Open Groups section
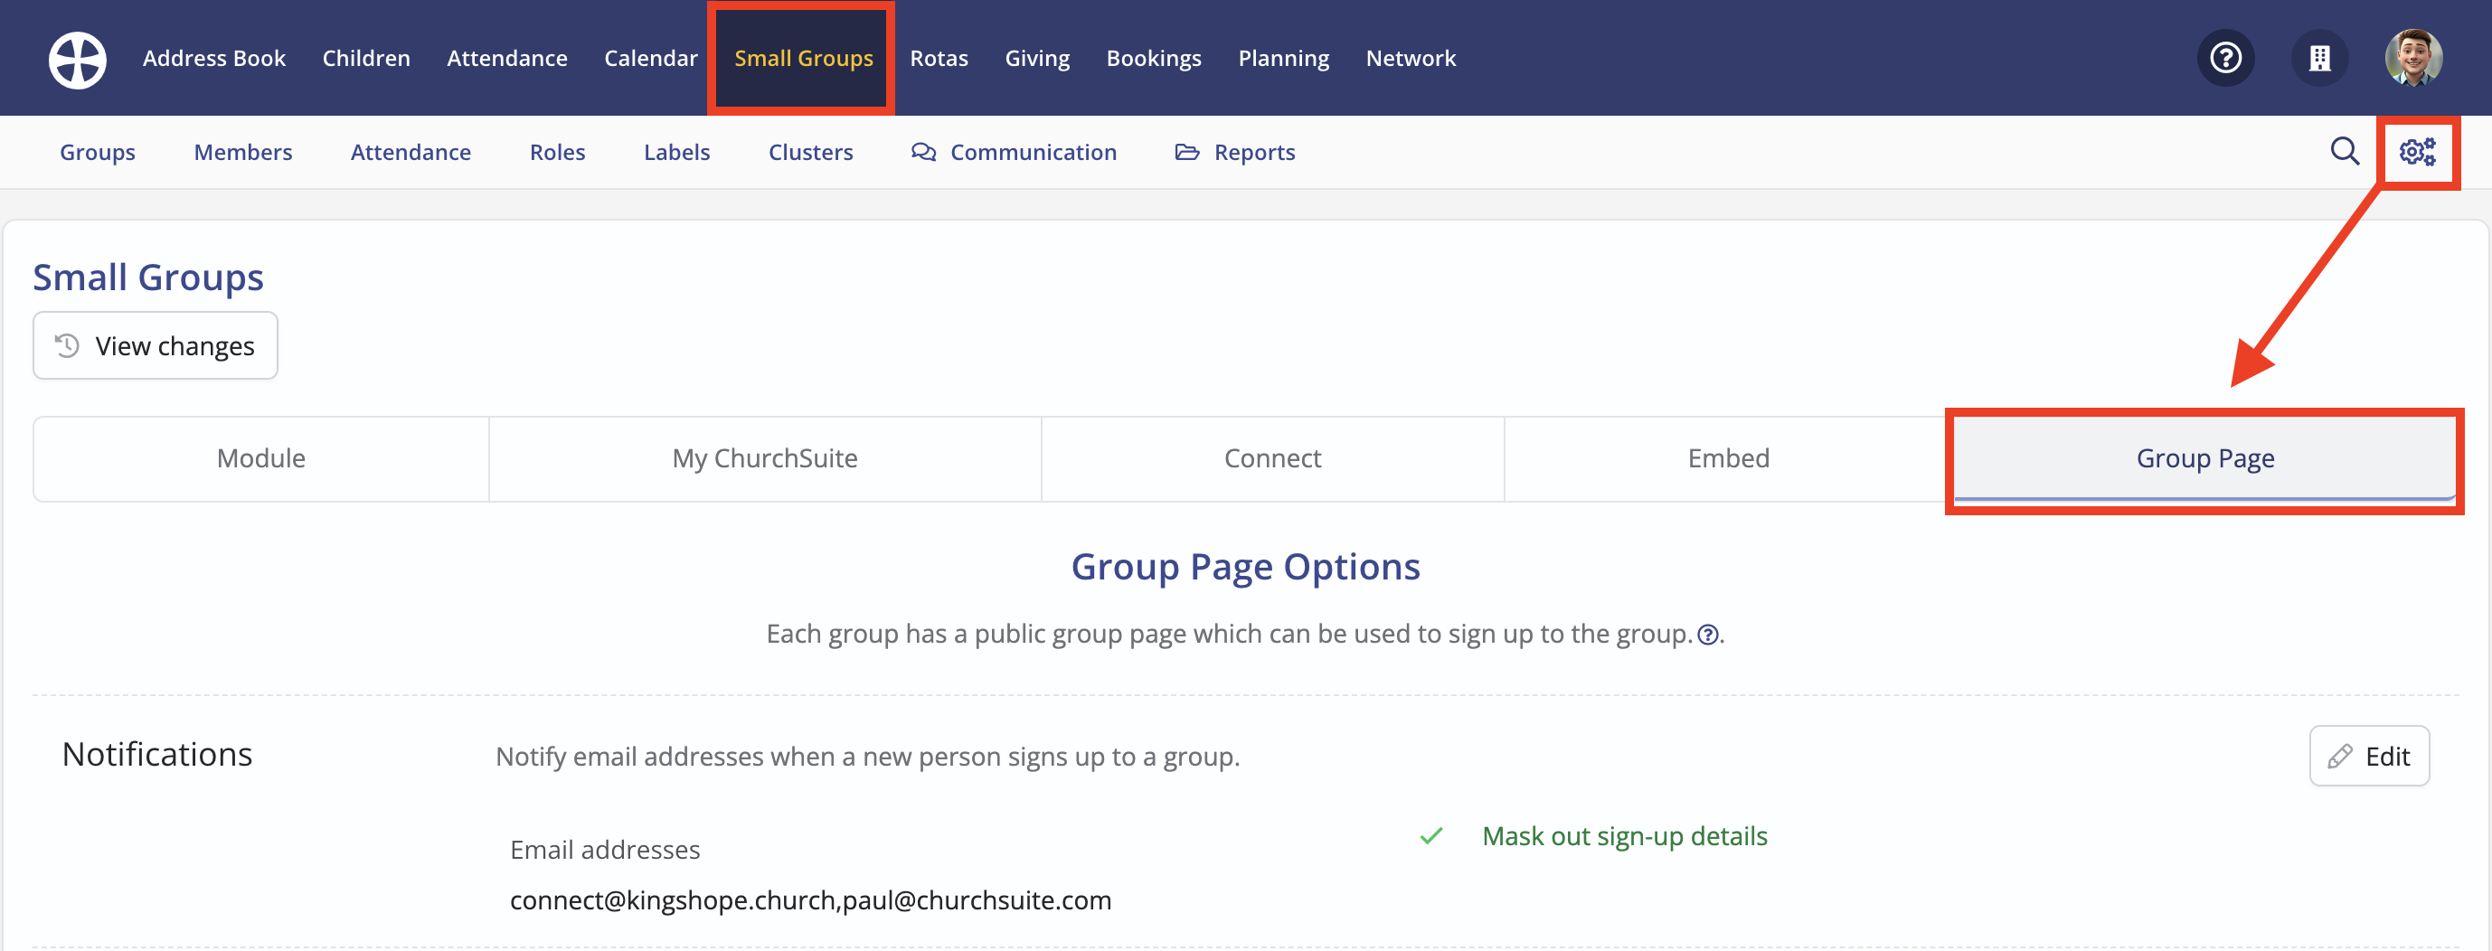The image size is (2492, 951). click(x=98, y=152)
